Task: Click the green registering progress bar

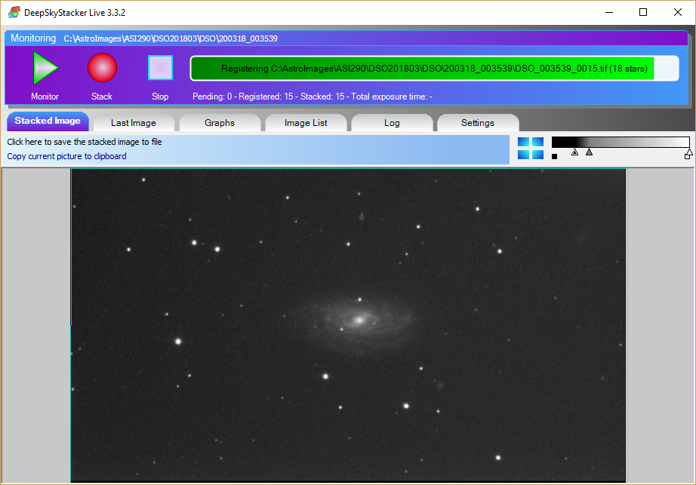Action: tap(422, 69)
